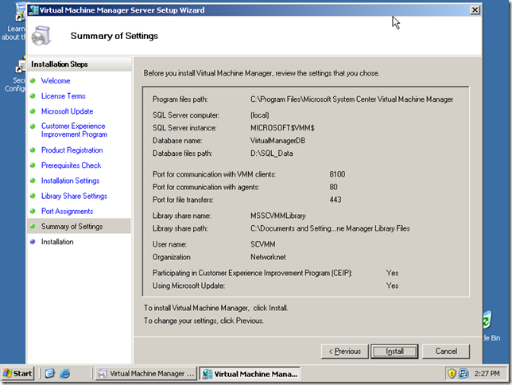The width and height of the screenshot is (512, 385).
Task: Click the database name VirtualManagerDB
Action: 277,141
